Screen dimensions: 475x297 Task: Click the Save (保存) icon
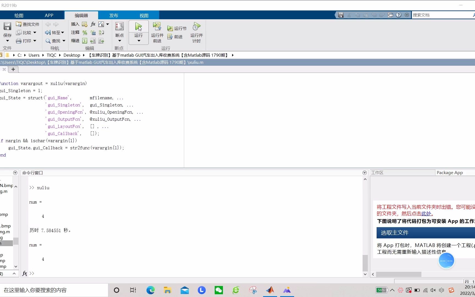coord(7,26)
